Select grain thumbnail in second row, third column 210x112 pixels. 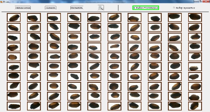(x=54, y=27)
